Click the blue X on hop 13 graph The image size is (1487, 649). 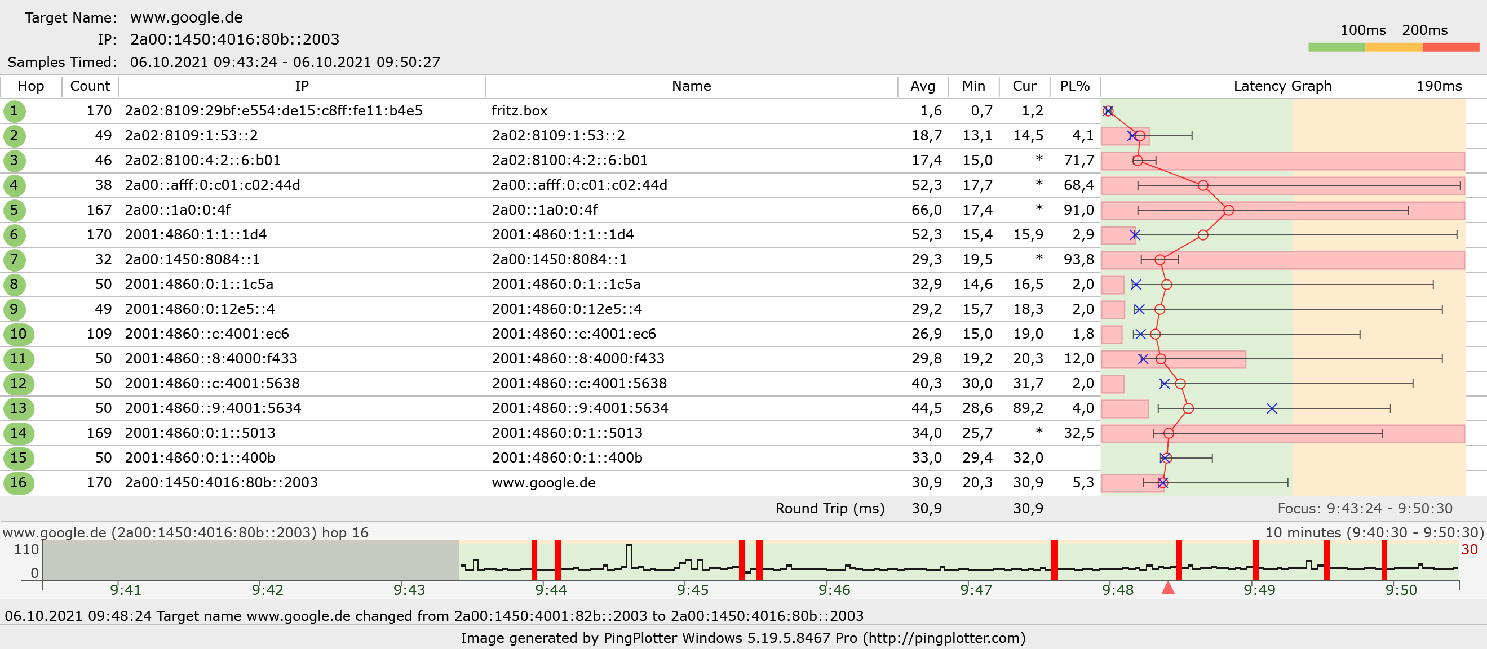coord(1272,408)
